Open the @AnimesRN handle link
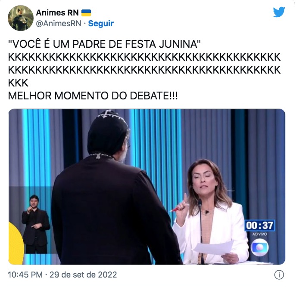The height and width of the screenshot is (287, 296). pyautogui.click(x=59, y=24)
